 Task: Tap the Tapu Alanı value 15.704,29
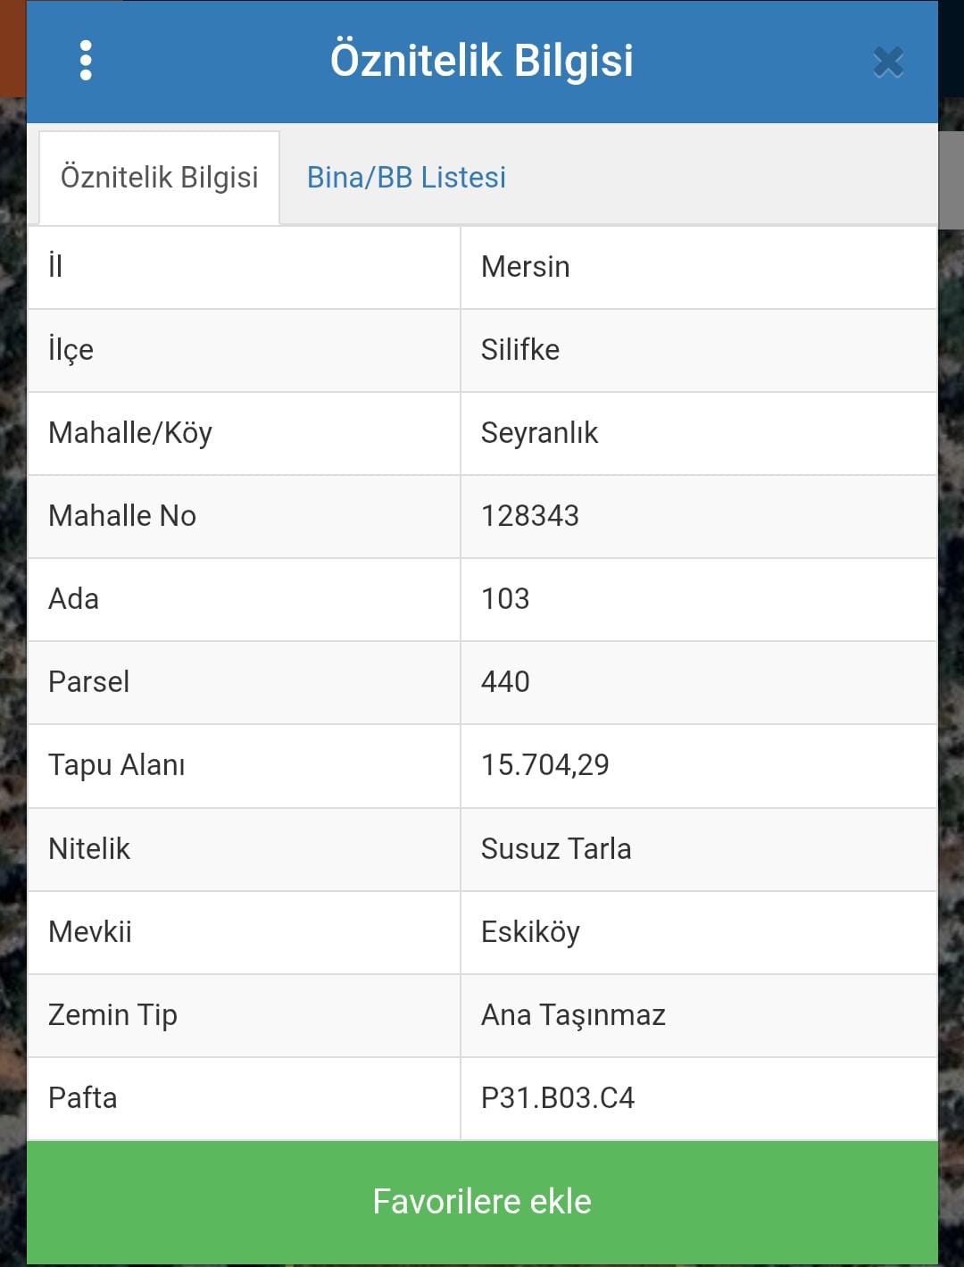coord(544,765)
